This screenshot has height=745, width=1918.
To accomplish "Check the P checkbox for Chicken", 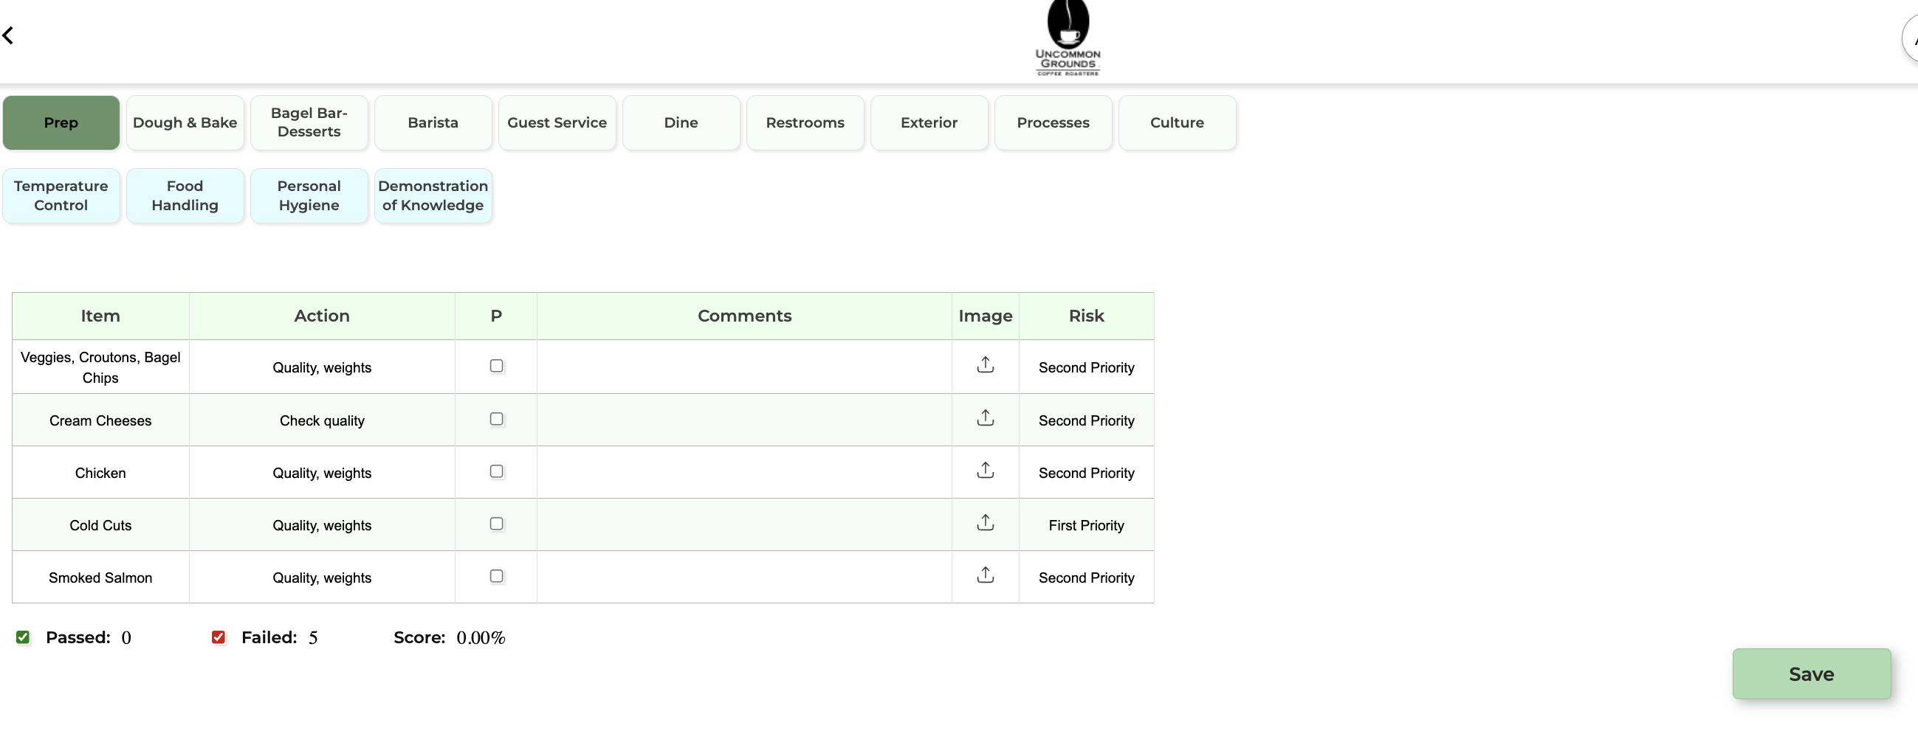I will pos(496,471).
